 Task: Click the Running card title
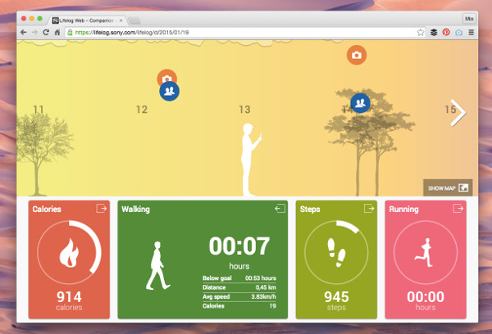tap(403, 209)
